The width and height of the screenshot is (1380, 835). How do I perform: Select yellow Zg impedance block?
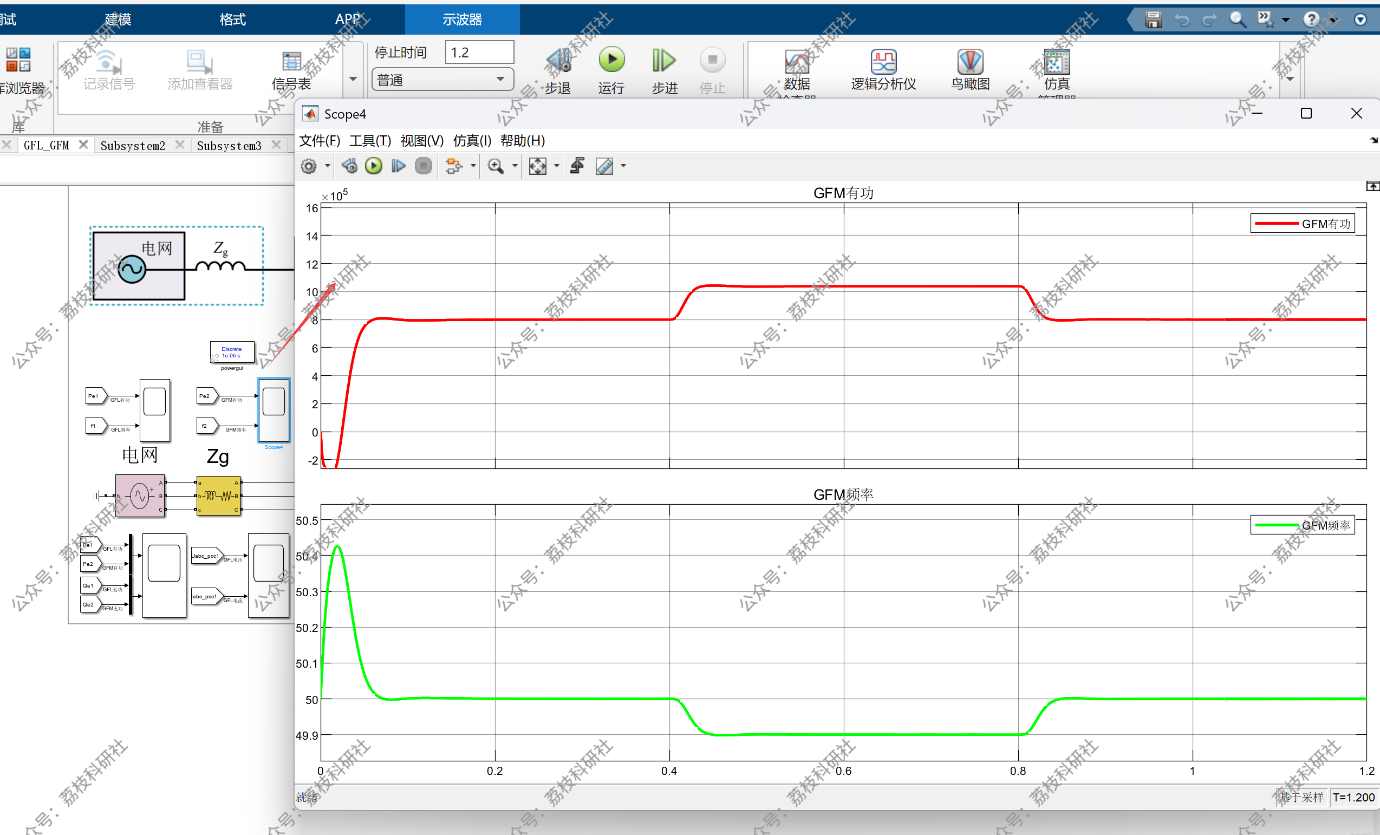[x=218, y=495]
